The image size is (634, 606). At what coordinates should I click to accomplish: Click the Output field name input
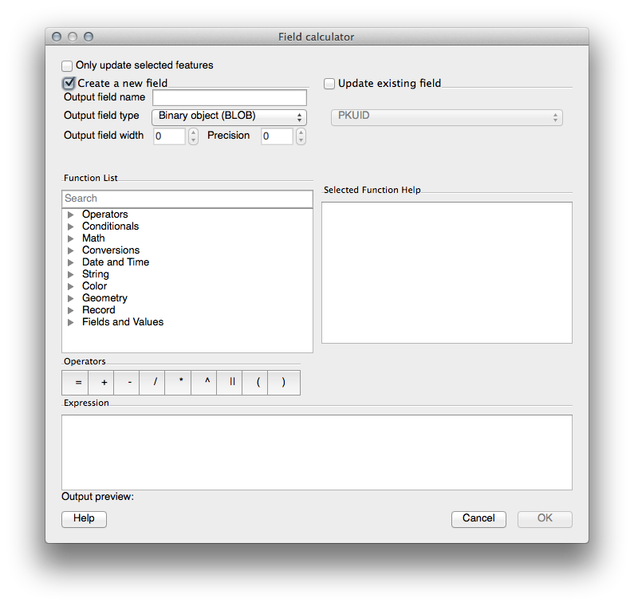coord(229,97)
